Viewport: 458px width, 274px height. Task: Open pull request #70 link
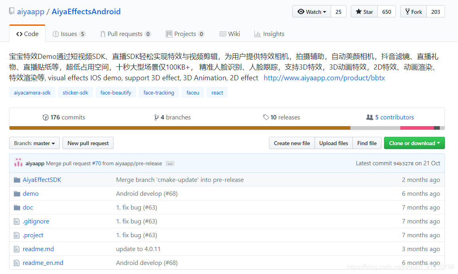coord(97,164)
